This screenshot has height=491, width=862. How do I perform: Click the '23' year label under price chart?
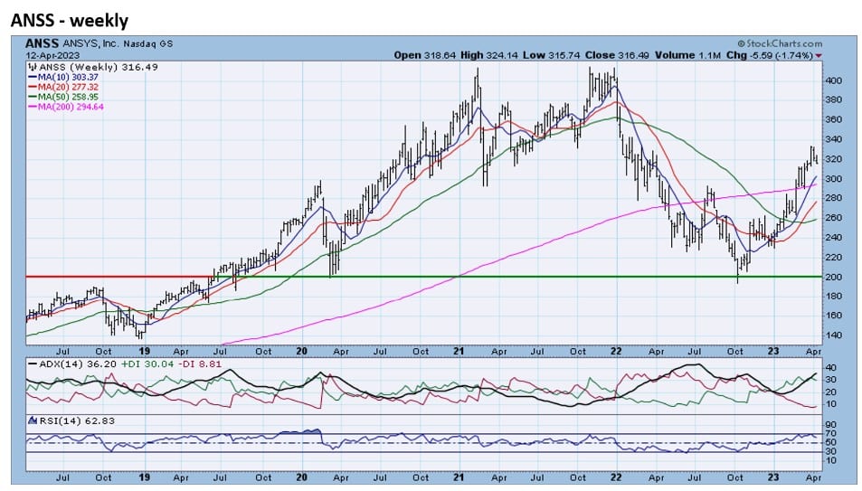pyautogui.click(x=773, y=352)
